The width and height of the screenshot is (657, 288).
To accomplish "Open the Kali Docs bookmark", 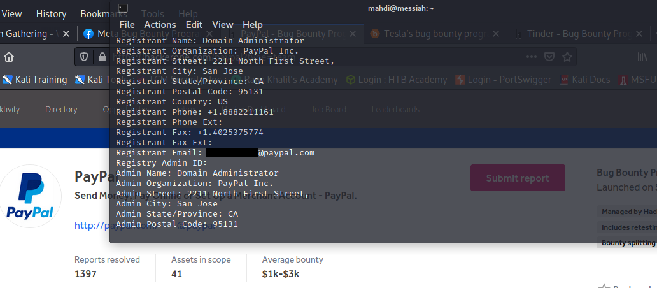I will 585,80.
